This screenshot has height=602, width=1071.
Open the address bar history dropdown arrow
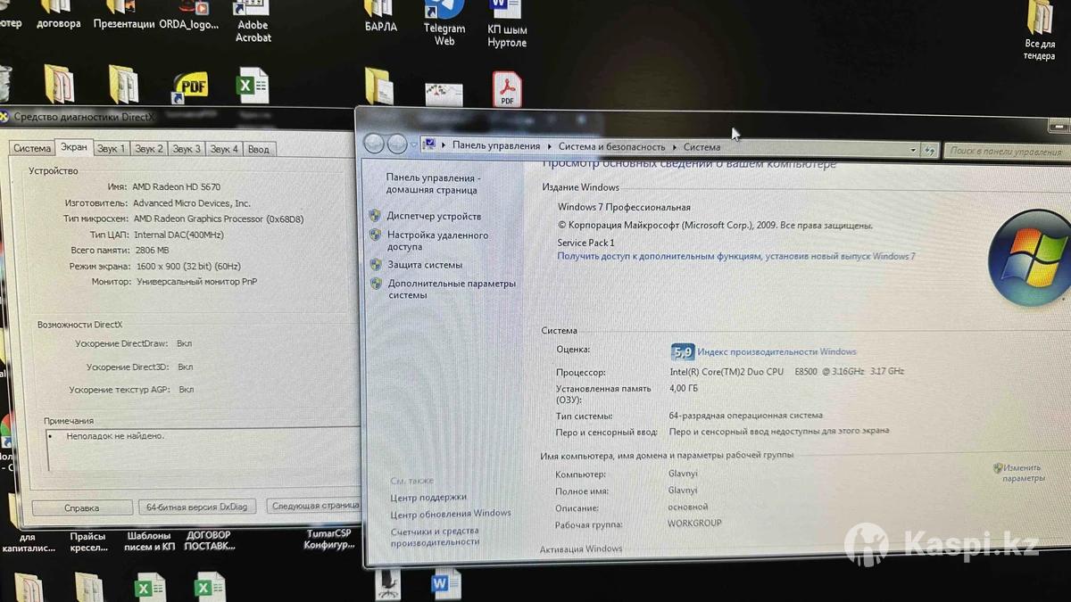click(x=913, y=150)
